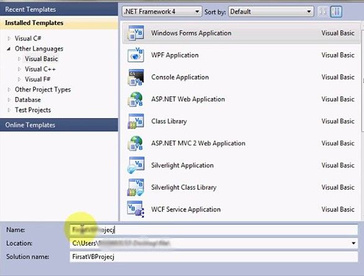
Task: Click the Class Library template icon
Action: click(135, 121)
